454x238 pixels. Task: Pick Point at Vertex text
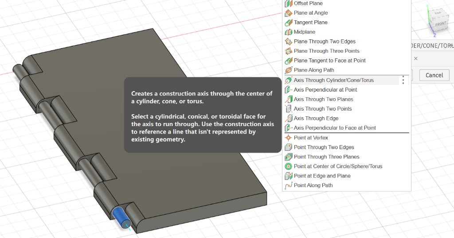coord(311,138)
